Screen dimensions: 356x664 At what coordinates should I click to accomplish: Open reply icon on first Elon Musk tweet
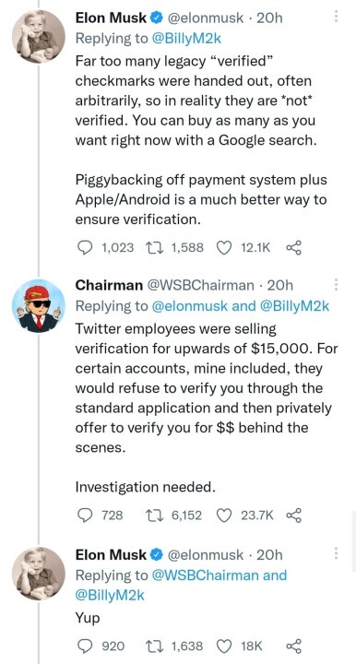point(86,247)
